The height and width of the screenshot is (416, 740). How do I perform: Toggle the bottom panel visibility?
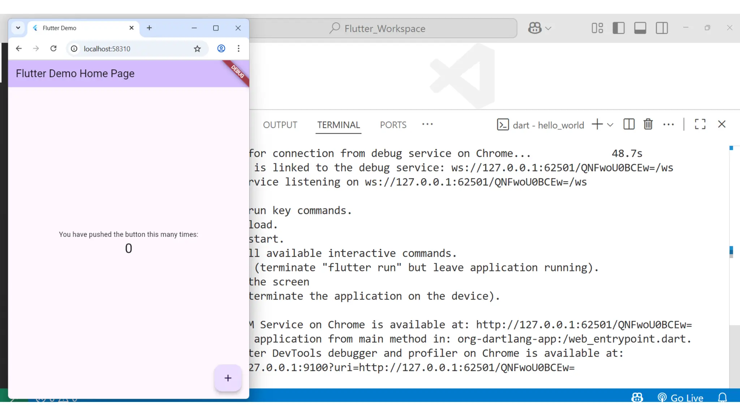point(640,28)
